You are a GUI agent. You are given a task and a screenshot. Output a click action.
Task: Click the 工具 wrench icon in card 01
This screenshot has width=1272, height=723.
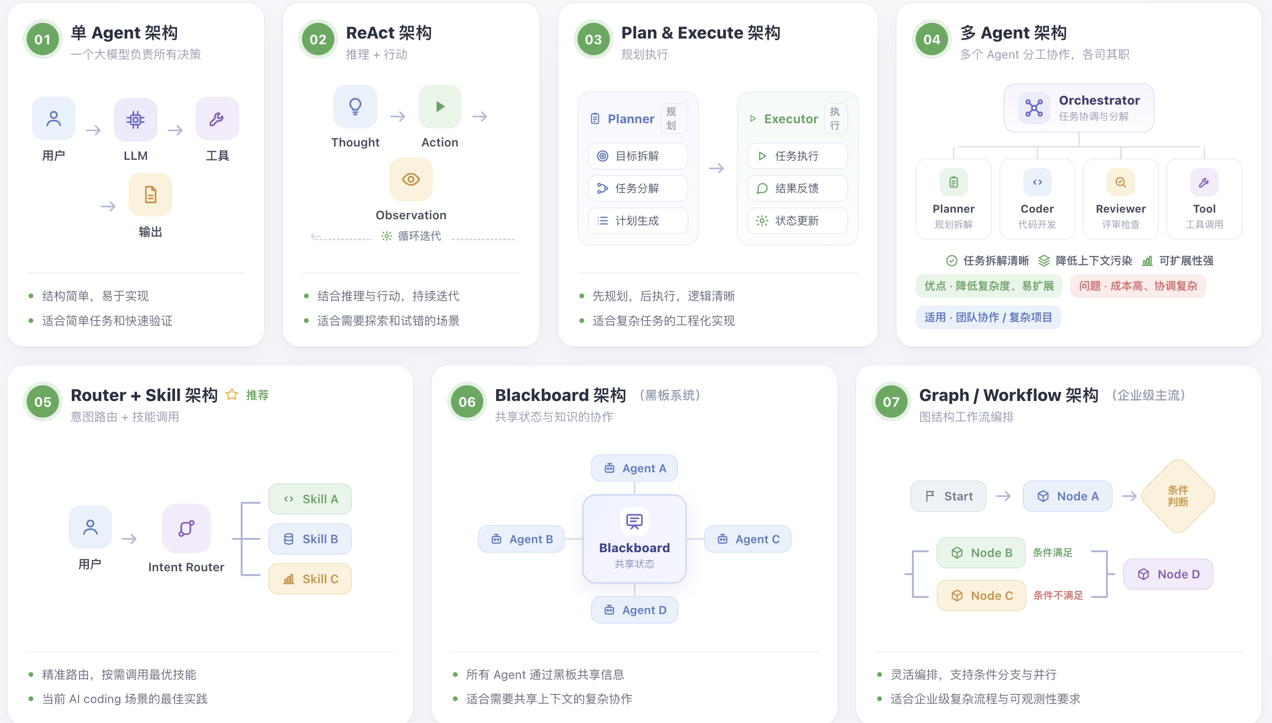click(217, 119)
